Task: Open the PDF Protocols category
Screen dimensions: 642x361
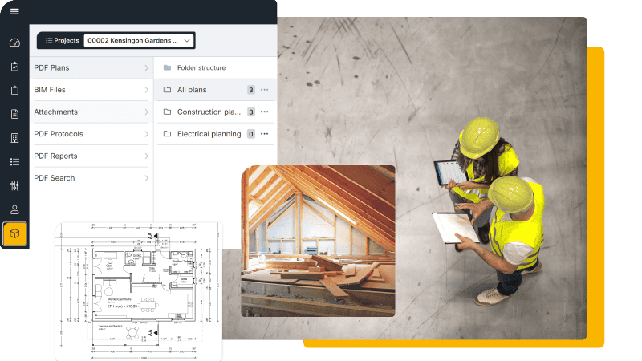Action: click(91, 134)
